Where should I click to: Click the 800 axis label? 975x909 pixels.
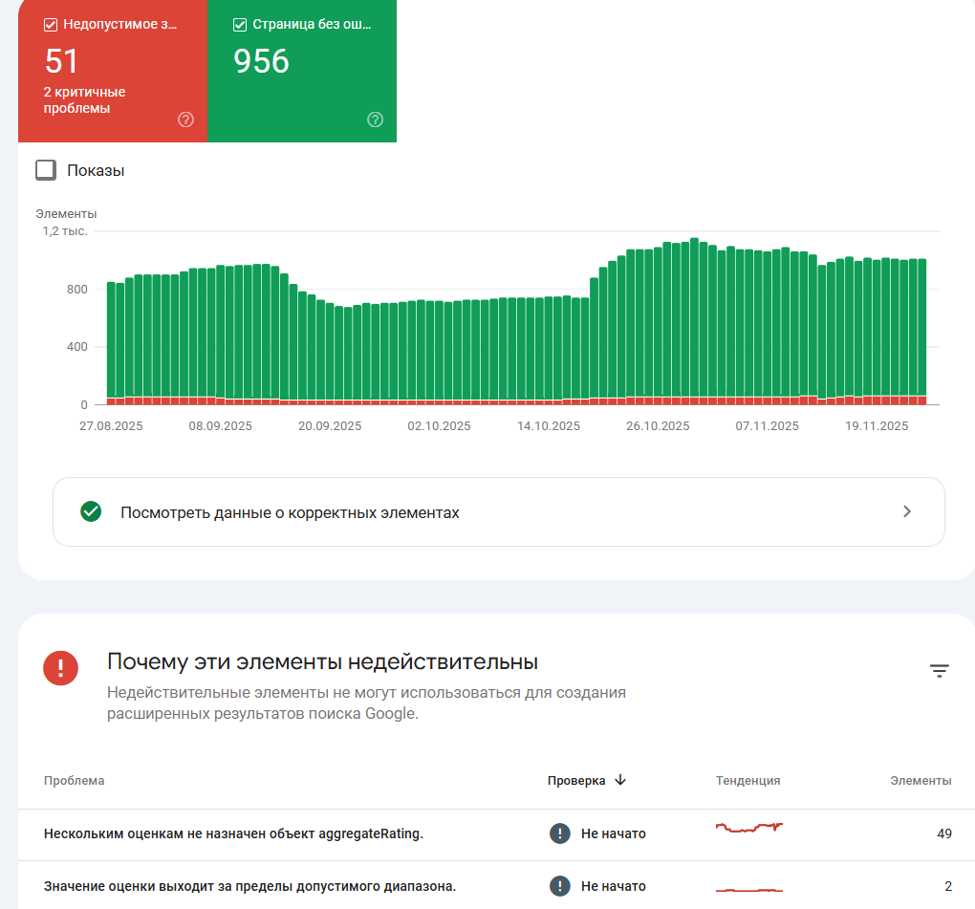[x=77, y=289]
